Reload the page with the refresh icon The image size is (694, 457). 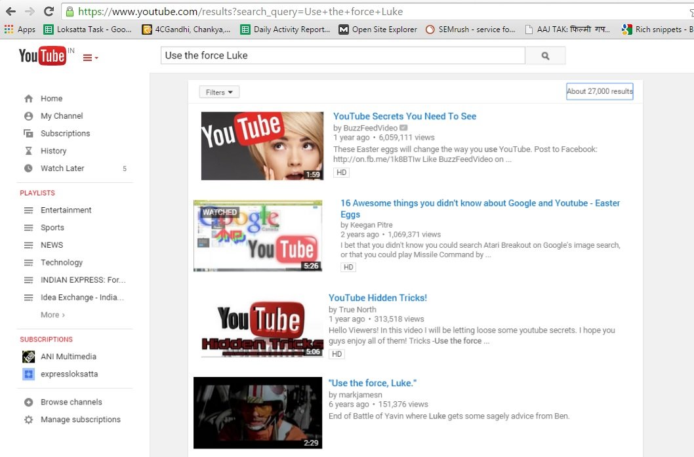point(49,12)
